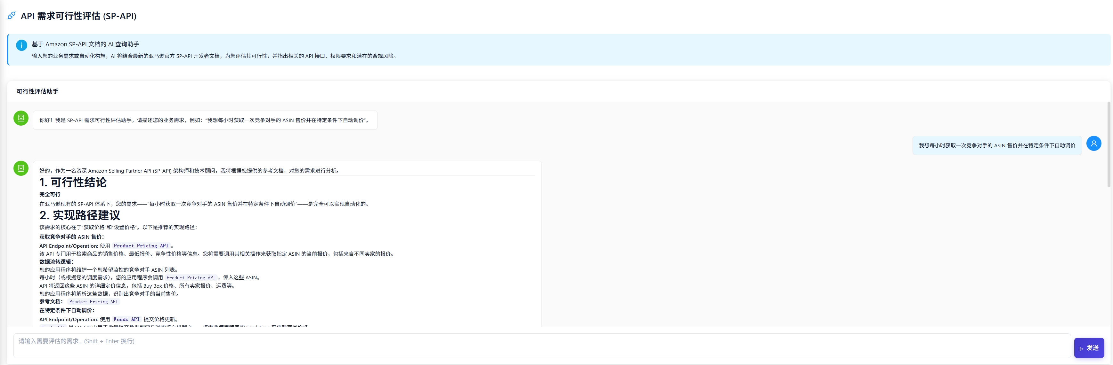Click Product Pricing API tag beside 参考文档
Image resolution: width=1113 pixels, height=365 pixels.
coord(93,302)
